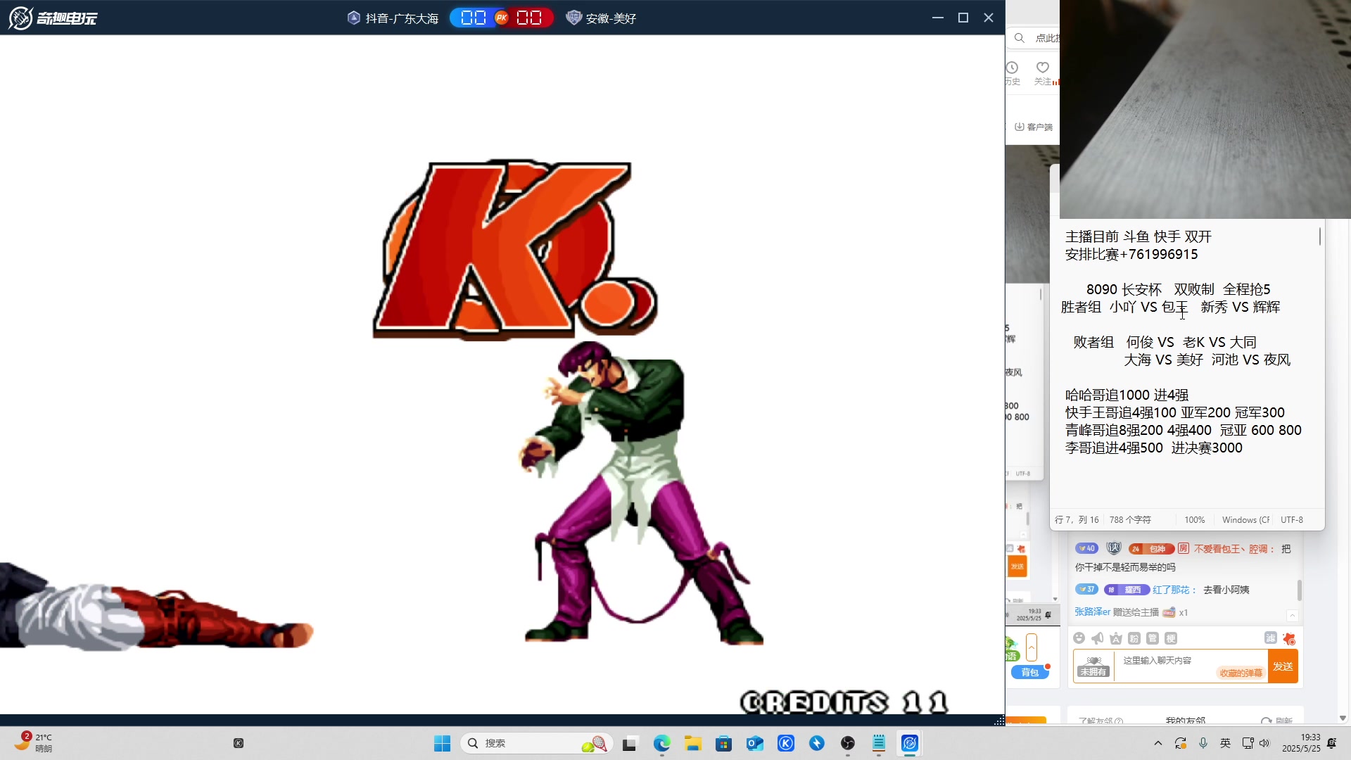Toggle the 滤 filter icon in chat
The image size is (1351, 760).
[x=1271, y=638]
